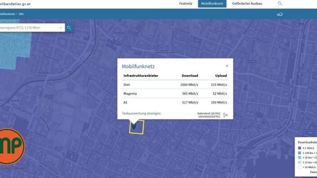
Task: Click the orange MP logo badge
Action: [x=12, y=146]
